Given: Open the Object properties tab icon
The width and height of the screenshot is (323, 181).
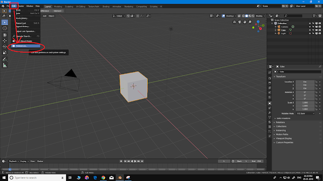Looking at the screenshot, I should click(270, 103).
